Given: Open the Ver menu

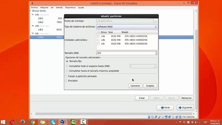Looking at the screenshot, I should point(52,8).
